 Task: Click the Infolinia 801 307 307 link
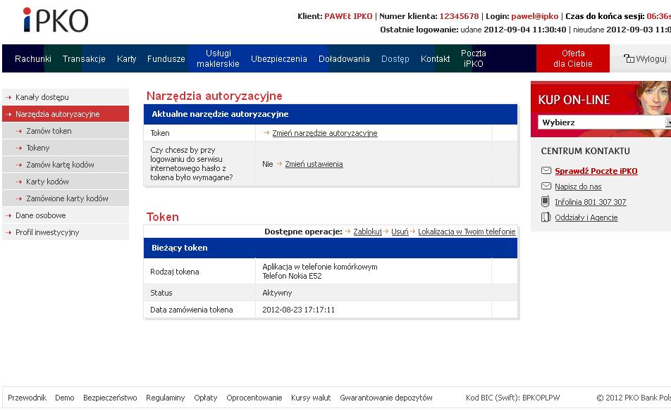(591, 202)
